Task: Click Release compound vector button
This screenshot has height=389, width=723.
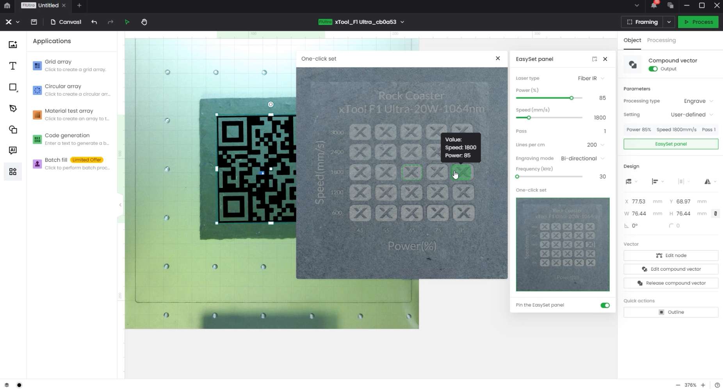Action: (x=671, y=283)
